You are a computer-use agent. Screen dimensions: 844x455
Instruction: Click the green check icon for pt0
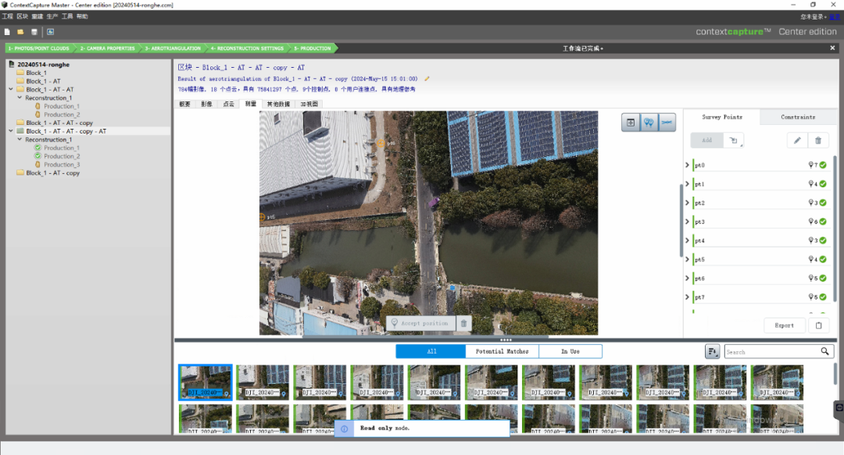(823, 165)
